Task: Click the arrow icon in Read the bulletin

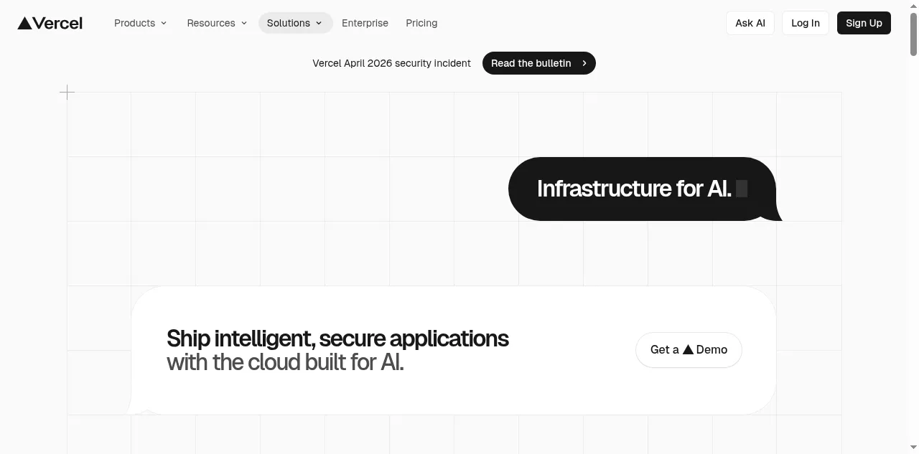Action: [584, 63]
